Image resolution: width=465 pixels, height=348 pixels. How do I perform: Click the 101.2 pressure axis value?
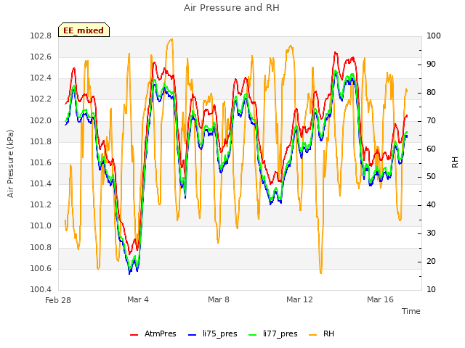(x=41, y=204)
